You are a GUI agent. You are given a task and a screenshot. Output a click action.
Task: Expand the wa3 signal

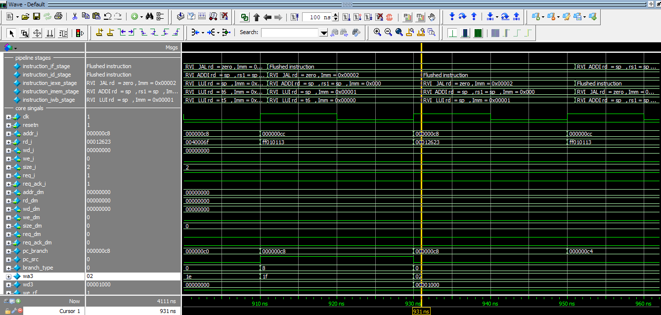tap(8, 276)
